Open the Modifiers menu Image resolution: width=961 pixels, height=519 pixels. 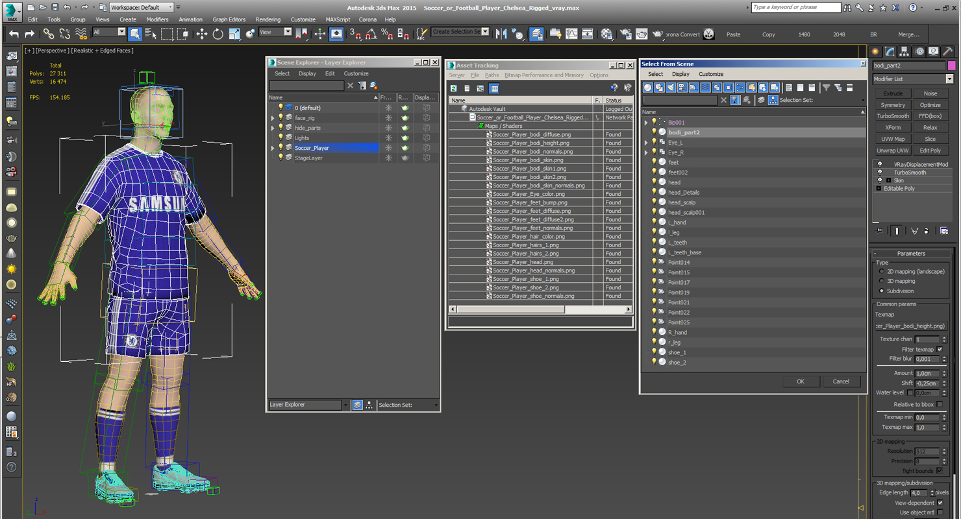point(157,19)
